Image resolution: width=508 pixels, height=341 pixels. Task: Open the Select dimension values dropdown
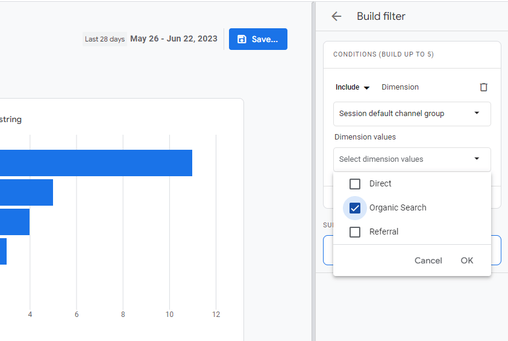pyautogui.click(x=412, y=159)
